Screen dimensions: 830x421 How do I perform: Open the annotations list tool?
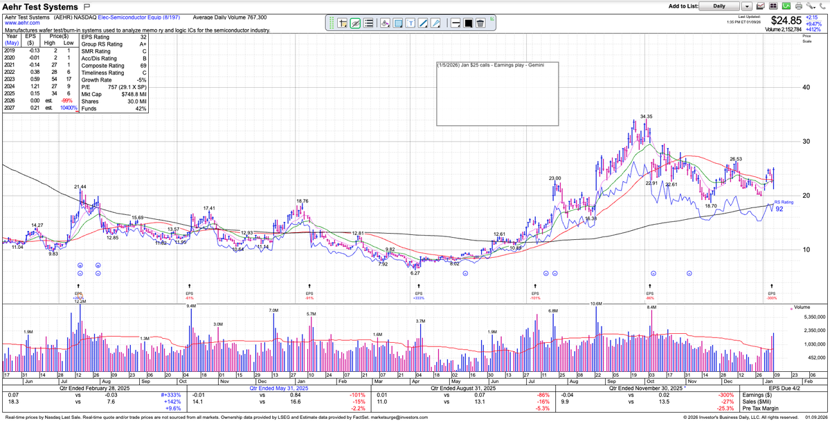tap(369, 23)
